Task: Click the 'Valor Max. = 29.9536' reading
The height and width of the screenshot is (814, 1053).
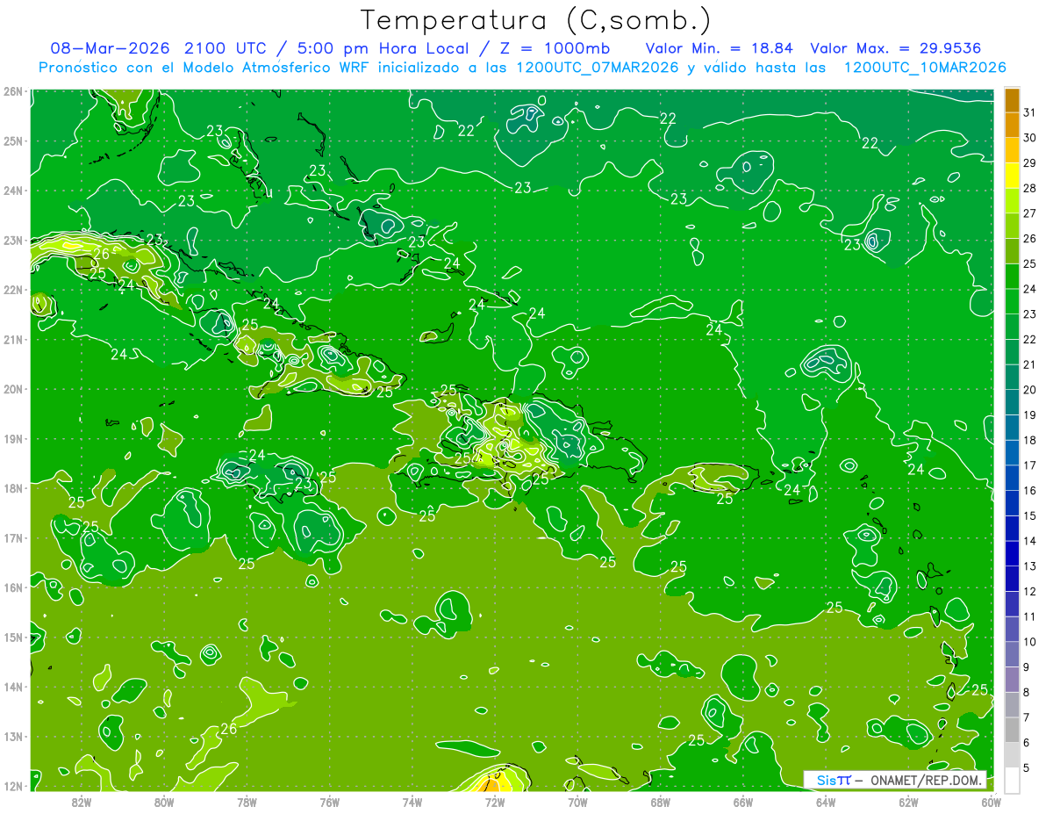Action: point(896,47)
